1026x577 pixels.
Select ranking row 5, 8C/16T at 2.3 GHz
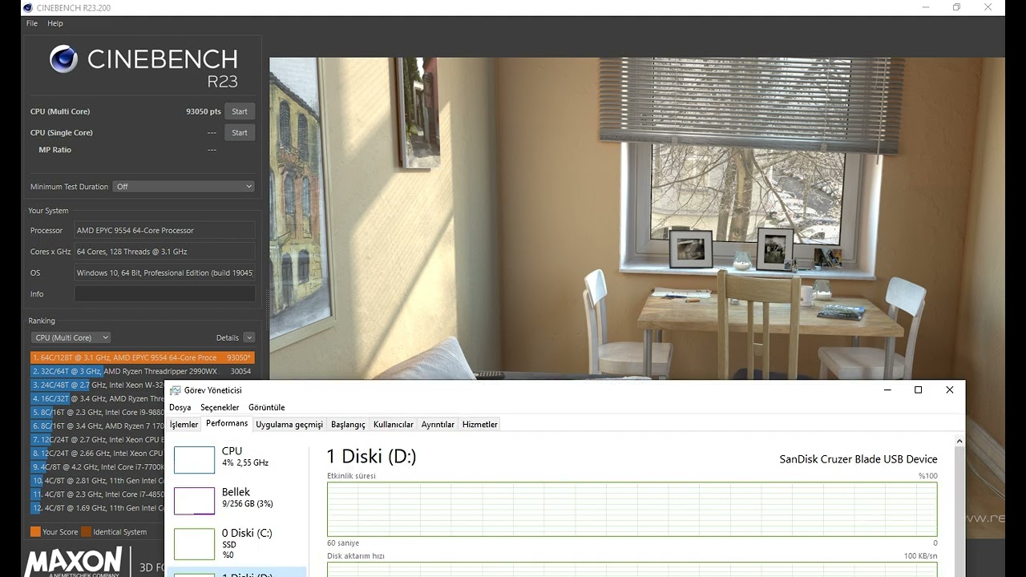97,412
